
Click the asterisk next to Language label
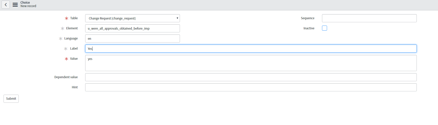click(61, 39)
